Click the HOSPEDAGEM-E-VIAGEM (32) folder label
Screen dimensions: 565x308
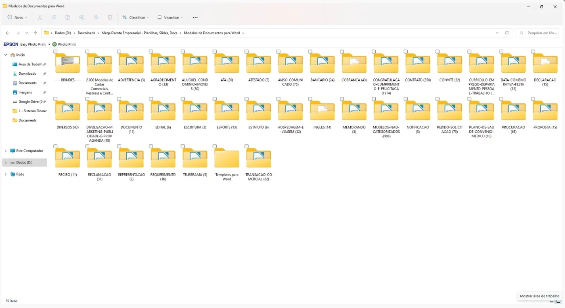coord(291,130)
